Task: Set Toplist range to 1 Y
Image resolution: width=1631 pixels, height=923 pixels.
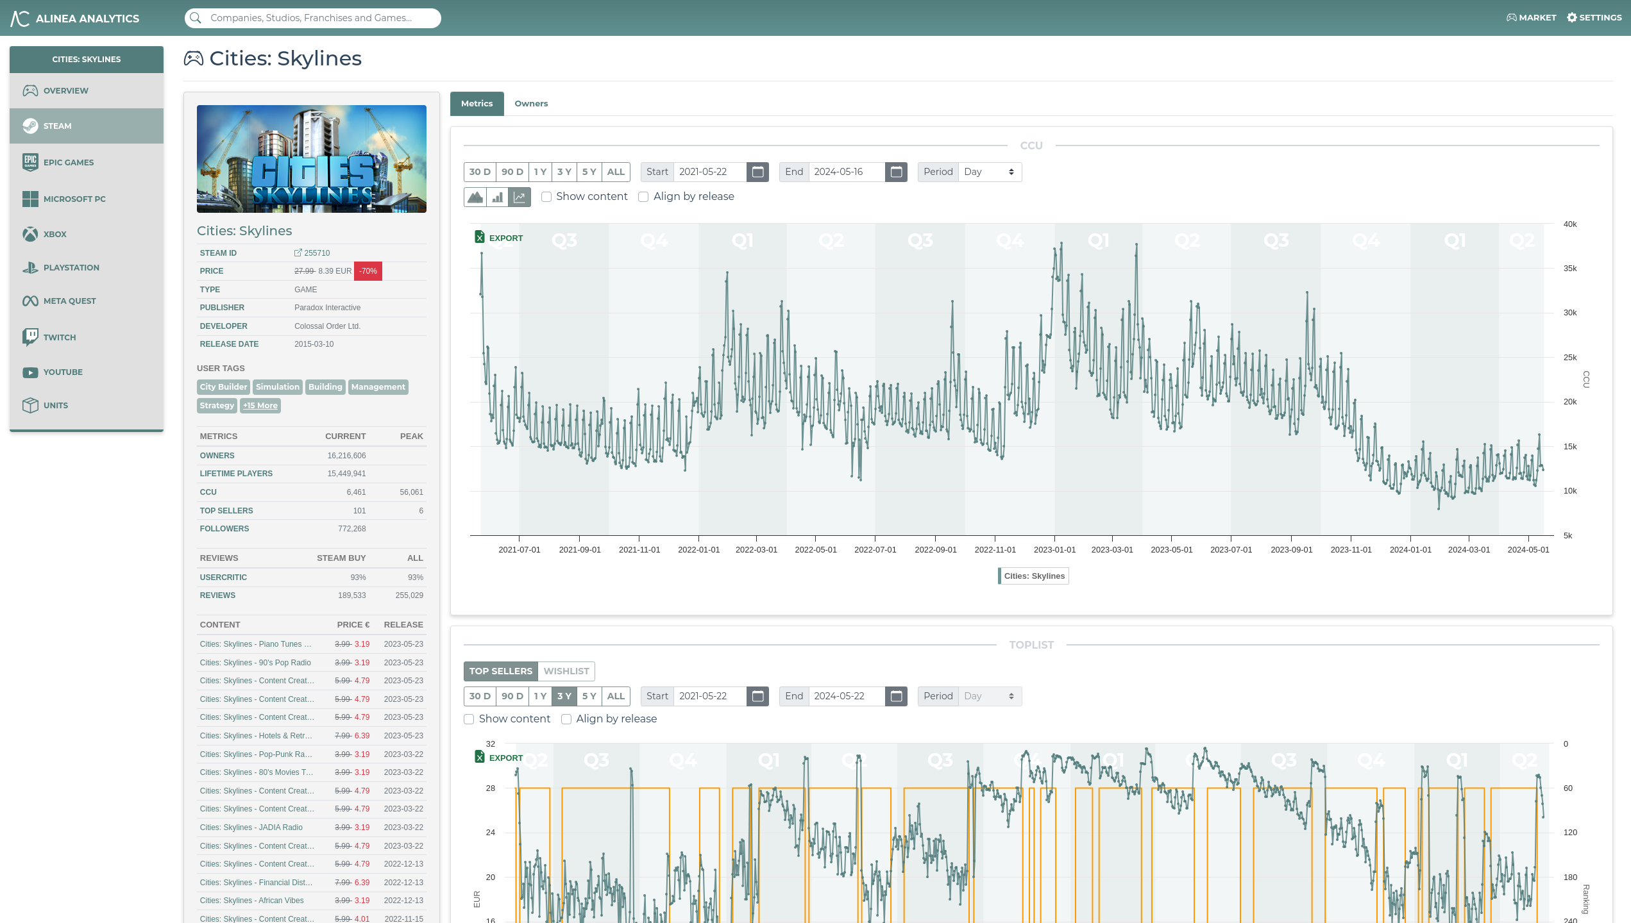Action: (540, 696)
